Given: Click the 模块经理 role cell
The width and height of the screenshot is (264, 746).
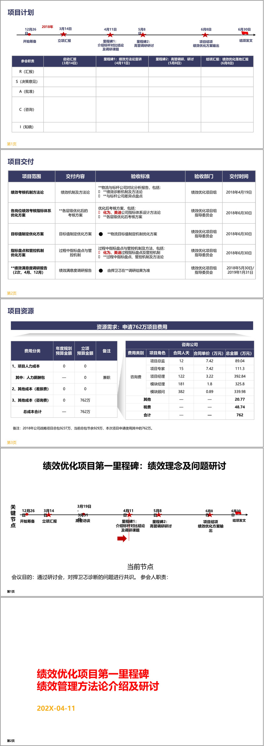Looking at the screenshot, I should tap(157, 384).
